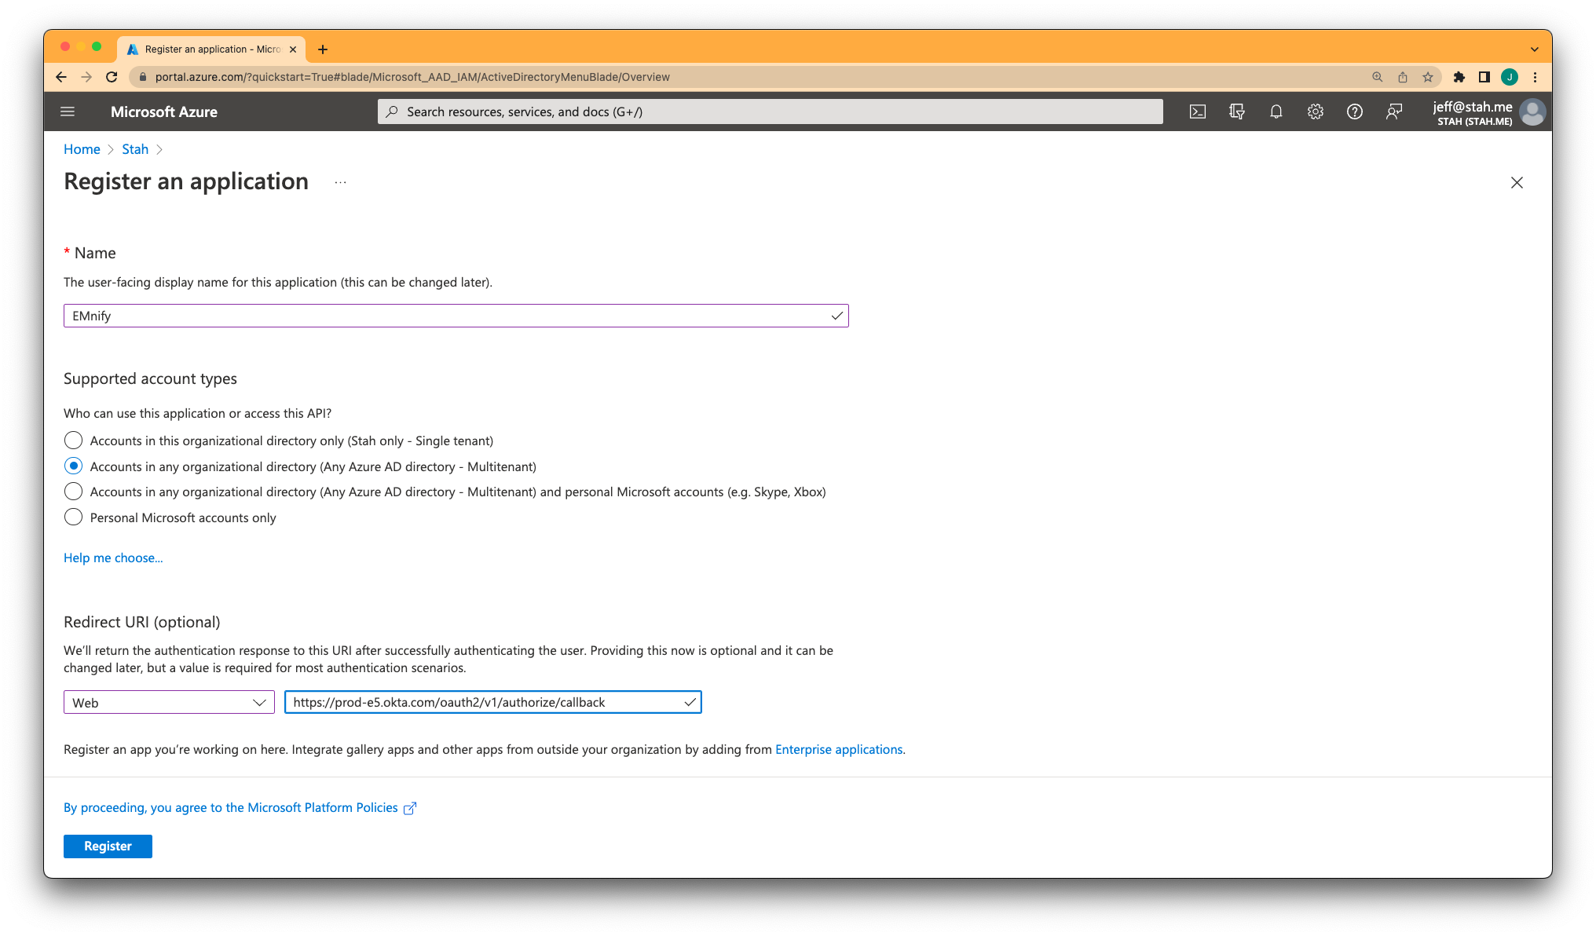Click the Register button

pyautogui.click(x=108, y=846)
